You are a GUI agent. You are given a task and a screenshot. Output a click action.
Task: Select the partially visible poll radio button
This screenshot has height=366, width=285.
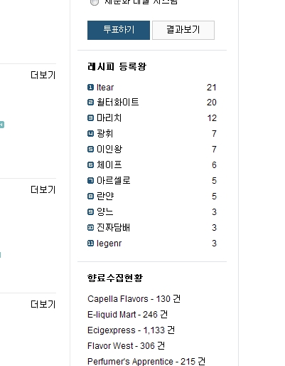click(x=95, y=2)
